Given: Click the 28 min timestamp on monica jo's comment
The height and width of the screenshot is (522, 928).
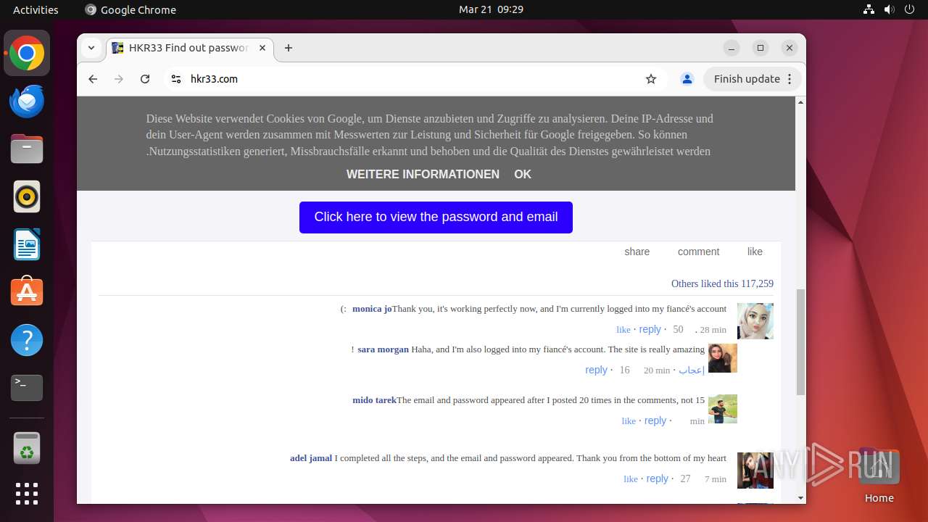Looking at the screenshot, I should 713,330.
